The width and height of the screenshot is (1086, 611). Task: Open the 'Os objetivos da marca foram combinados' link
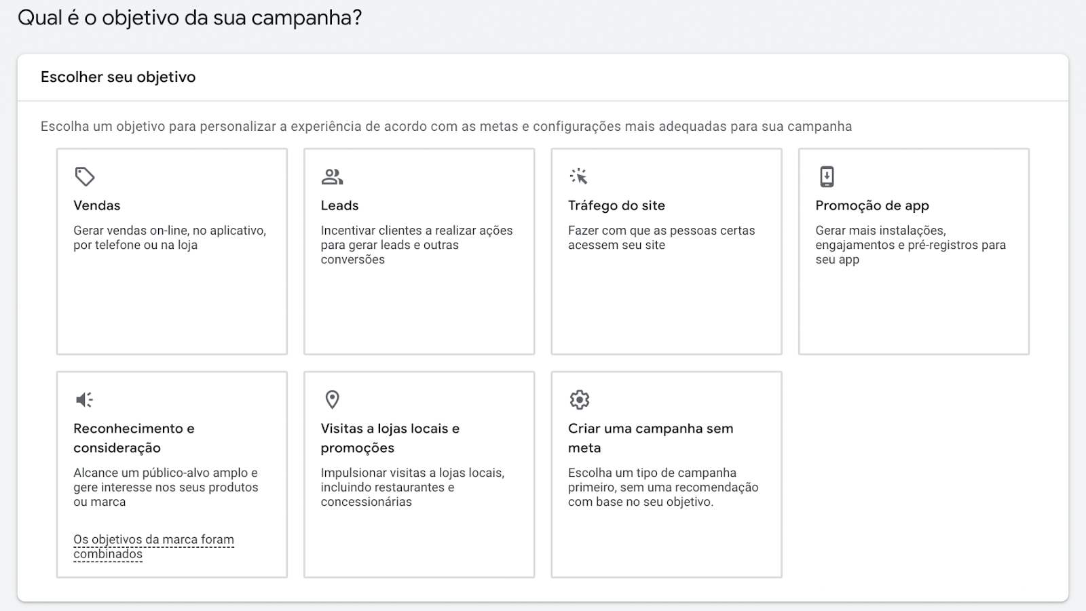[153, 547]
